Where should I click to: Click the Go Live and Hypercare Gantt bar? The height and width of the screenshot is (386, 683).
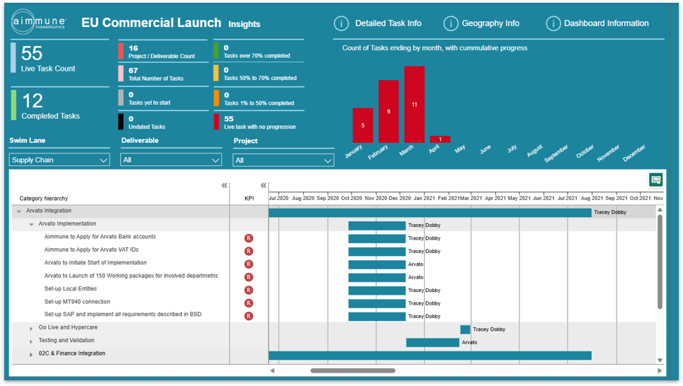[x=465, y=329]
